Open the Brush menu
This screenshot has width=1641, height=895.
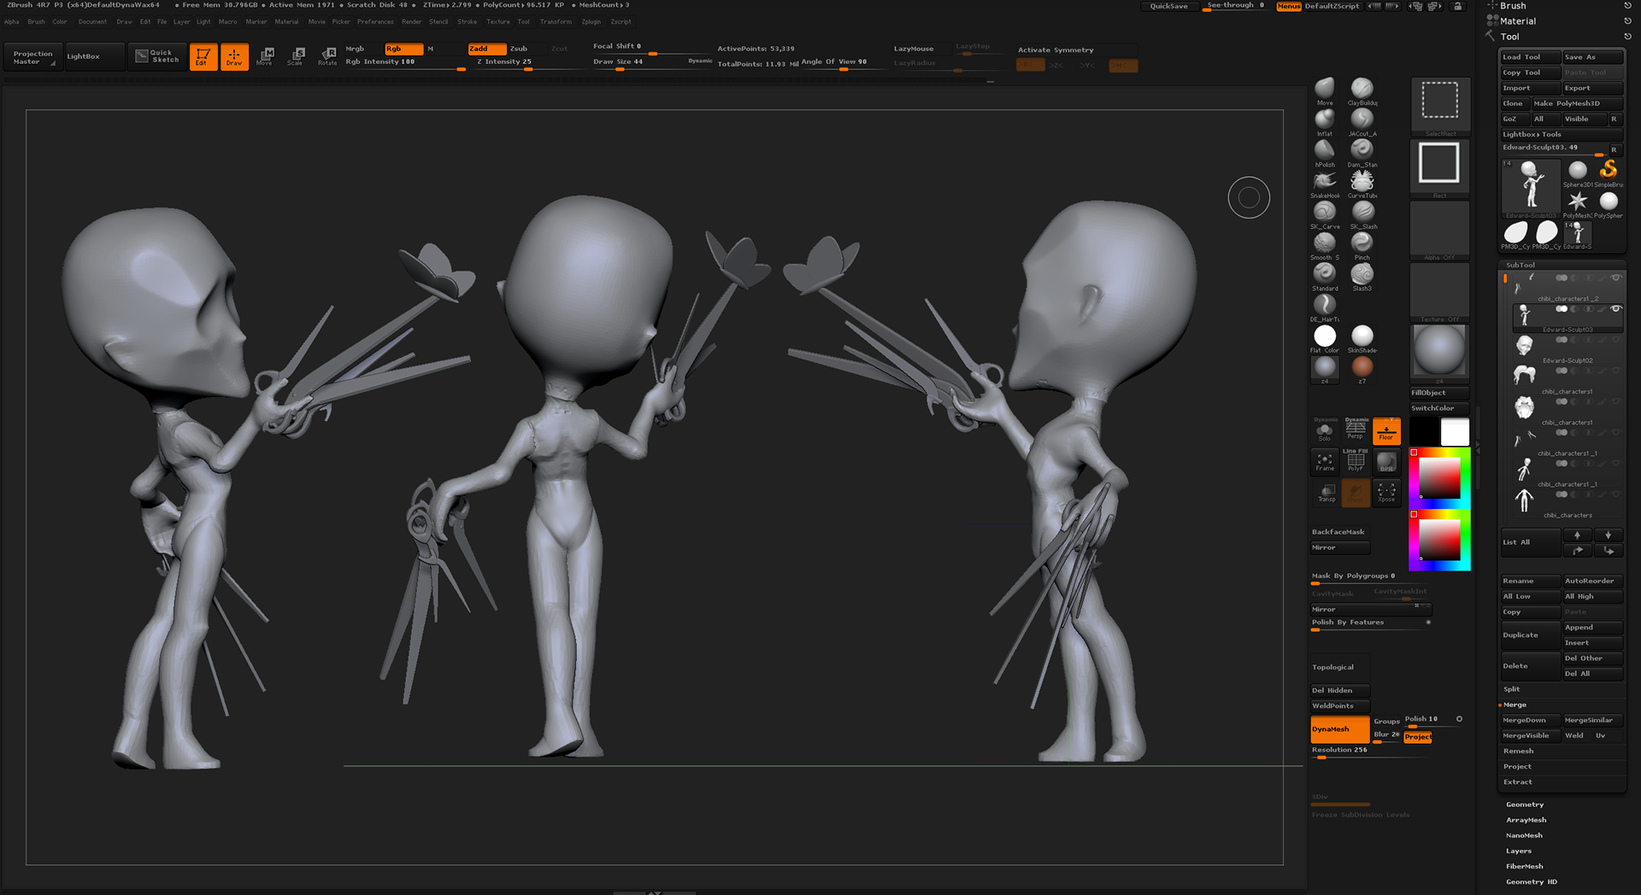36,21
